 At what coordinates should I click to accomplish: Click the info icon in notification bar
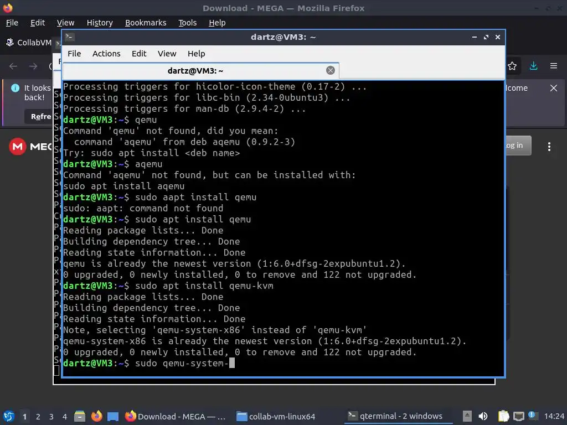[15, 88]
